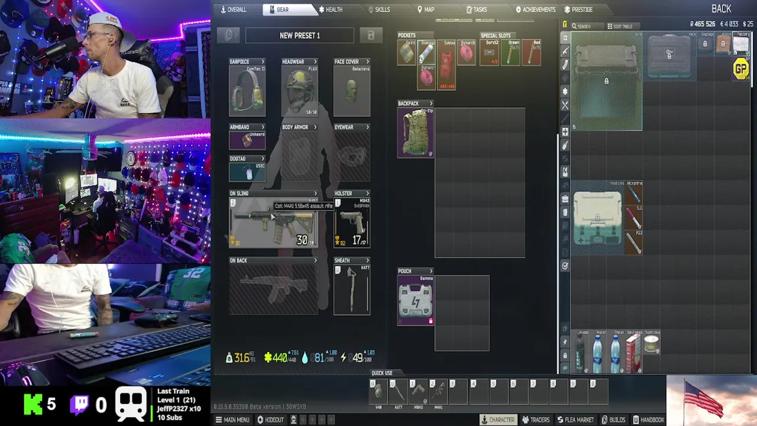This screenshot has height=426, width=757.
Task: Expand the Eyewear slot arrow
Action: tap(367, 127)
